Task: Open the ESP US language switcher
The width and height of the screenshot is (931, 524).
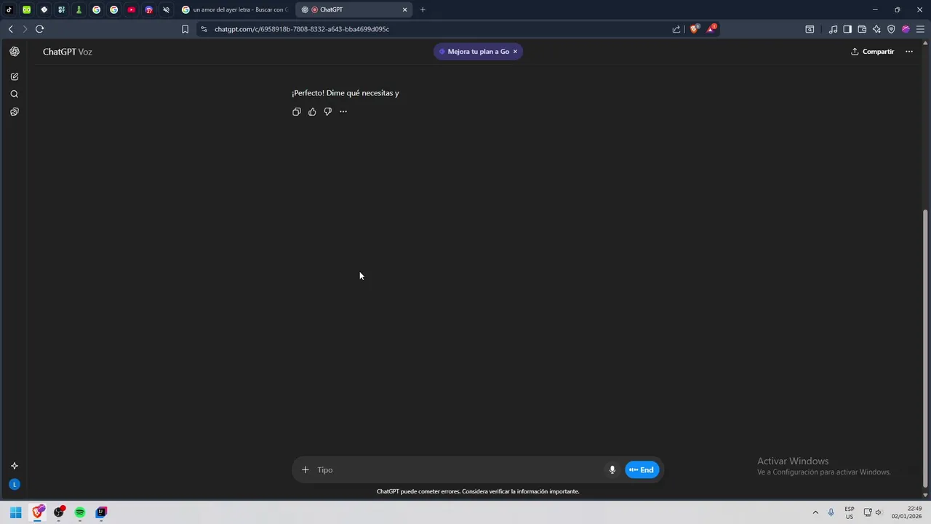Action: coord(850,512)
